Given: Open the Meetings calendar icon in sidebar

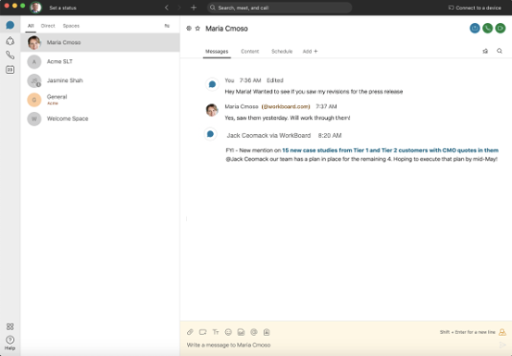Looking at the screenshot, I should [10, 69].
